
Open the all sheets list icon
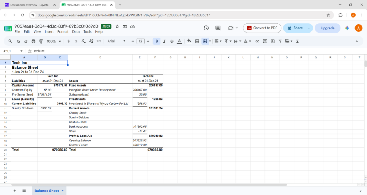pyautogui.click(x=24, y=191)
